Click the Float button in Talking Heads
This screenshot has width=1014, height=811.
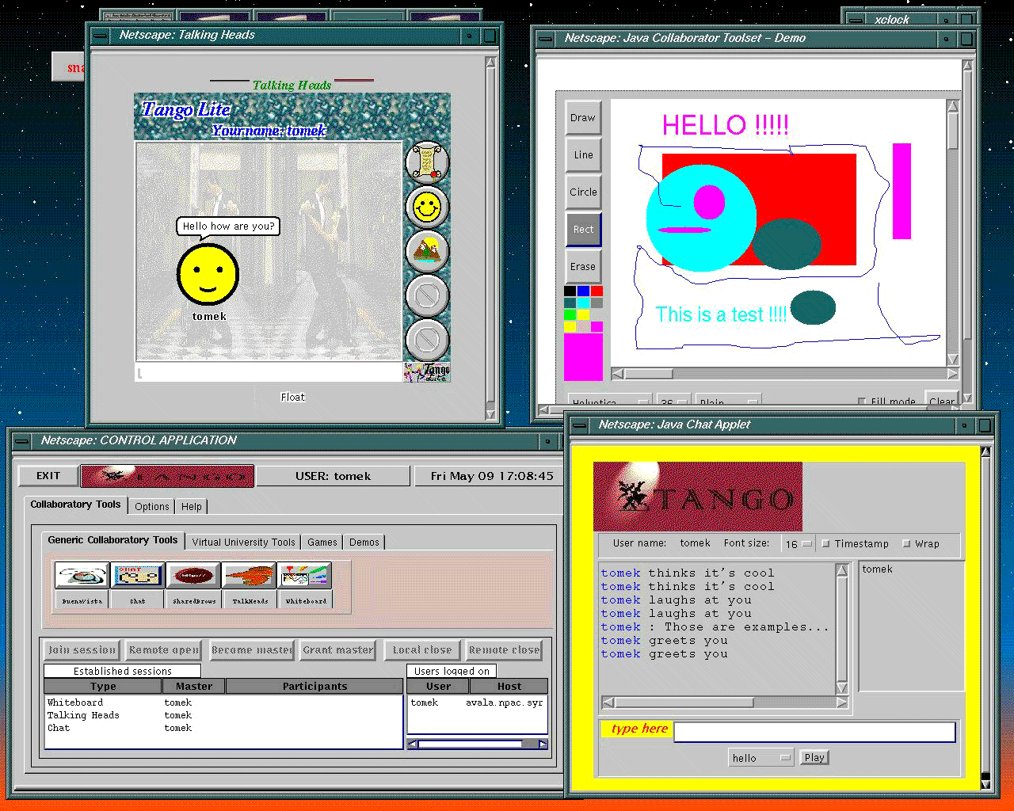[292, 398]
